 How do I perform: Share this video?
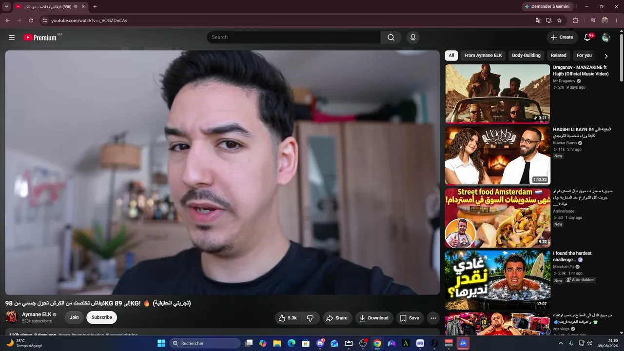pos(337,318)
